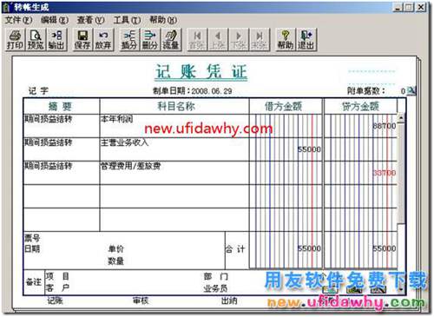This screenshot has height=317, width=434.
Task: Go to previous voucher with 上张 icon
Action: [218, 40]
